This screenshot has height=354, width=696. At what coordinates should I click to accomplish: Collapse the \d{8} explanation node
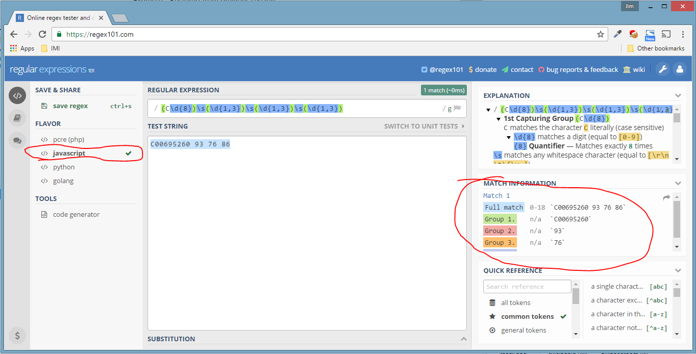pos(509,137)
